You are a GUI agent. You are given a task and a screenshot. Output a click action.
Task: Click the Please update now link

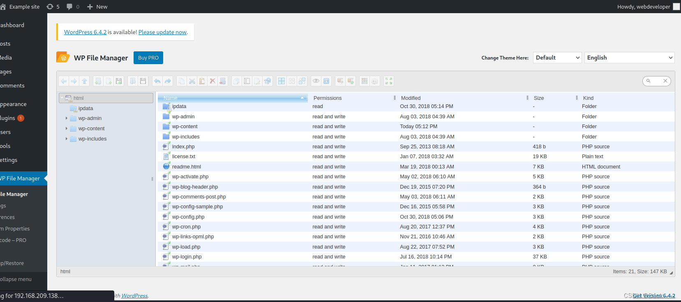click(x=162, y=32)
